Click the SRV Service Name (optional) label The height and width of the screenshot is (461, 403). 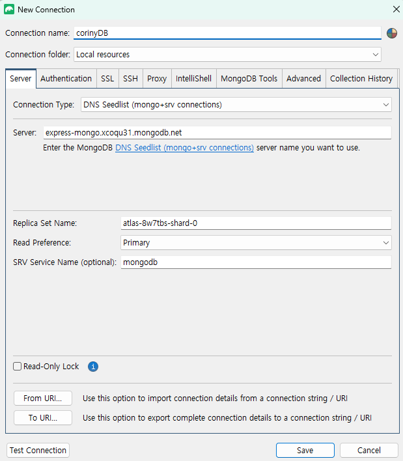(64, 262)
